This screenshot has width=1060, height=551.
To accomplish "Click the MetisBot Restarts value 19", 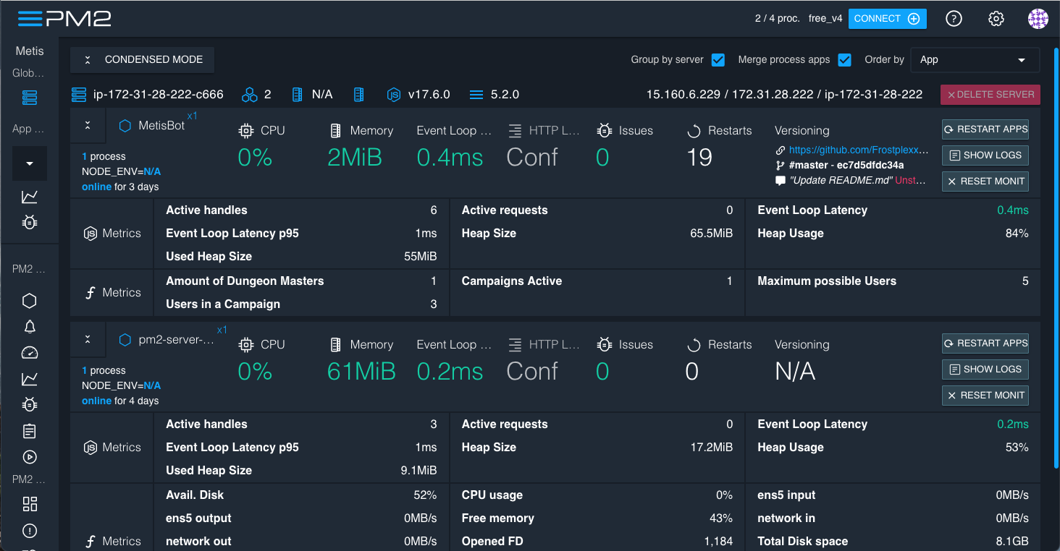I will [x=699, y=157].
